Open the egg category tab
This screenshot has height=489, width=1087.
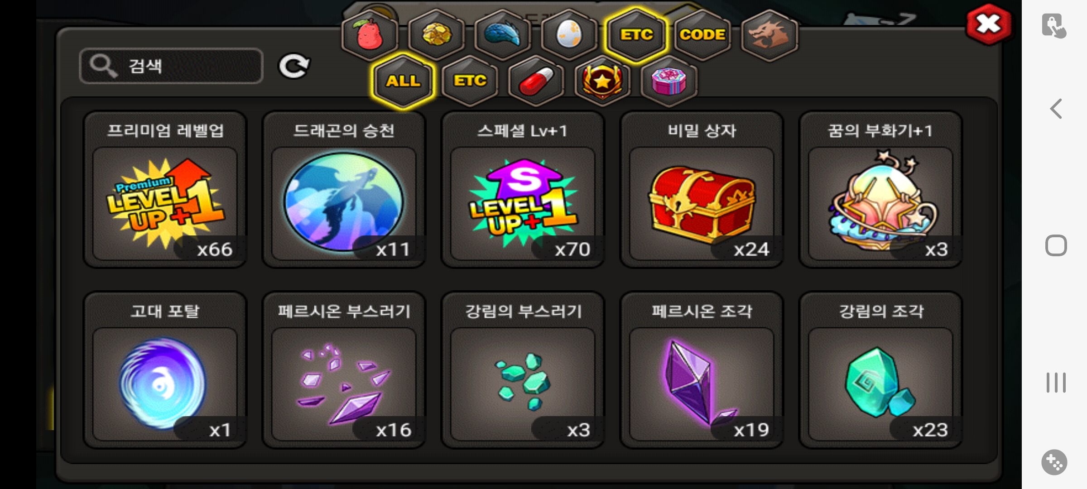[x=569, y=35]
